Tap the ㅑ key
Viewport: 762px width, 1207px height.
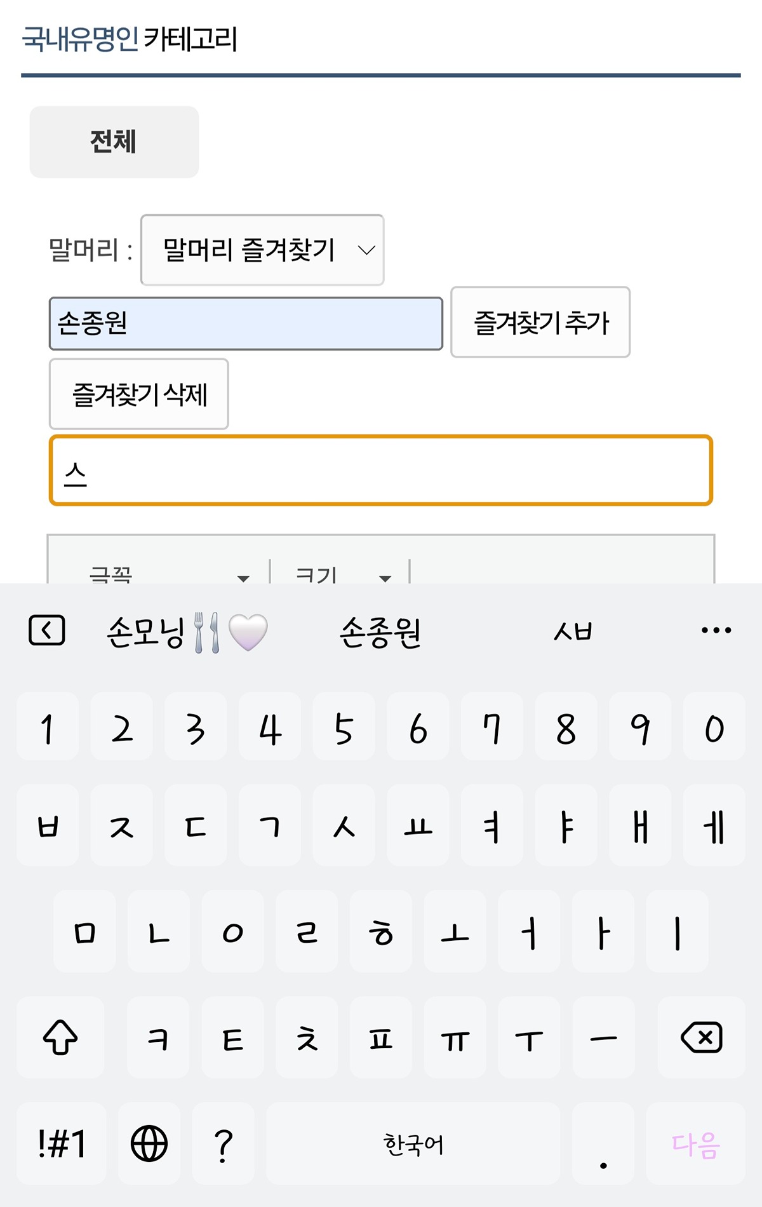click(x=566, y=825)
